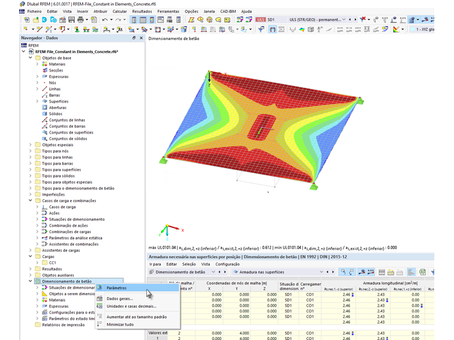Click the funnel view filter icon

click(x=261, y=29)
